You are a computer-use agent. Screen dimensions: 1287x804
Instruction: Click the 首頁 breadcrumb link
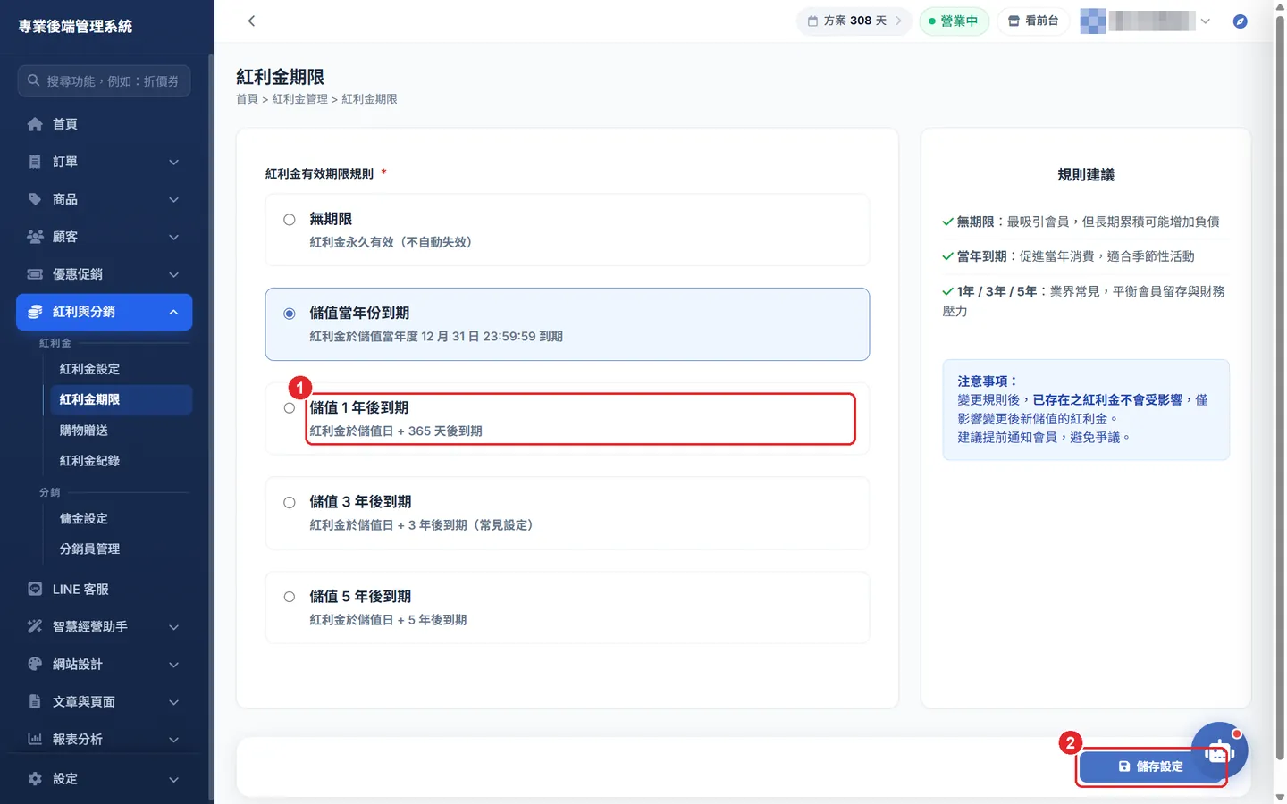pos(247,99)
